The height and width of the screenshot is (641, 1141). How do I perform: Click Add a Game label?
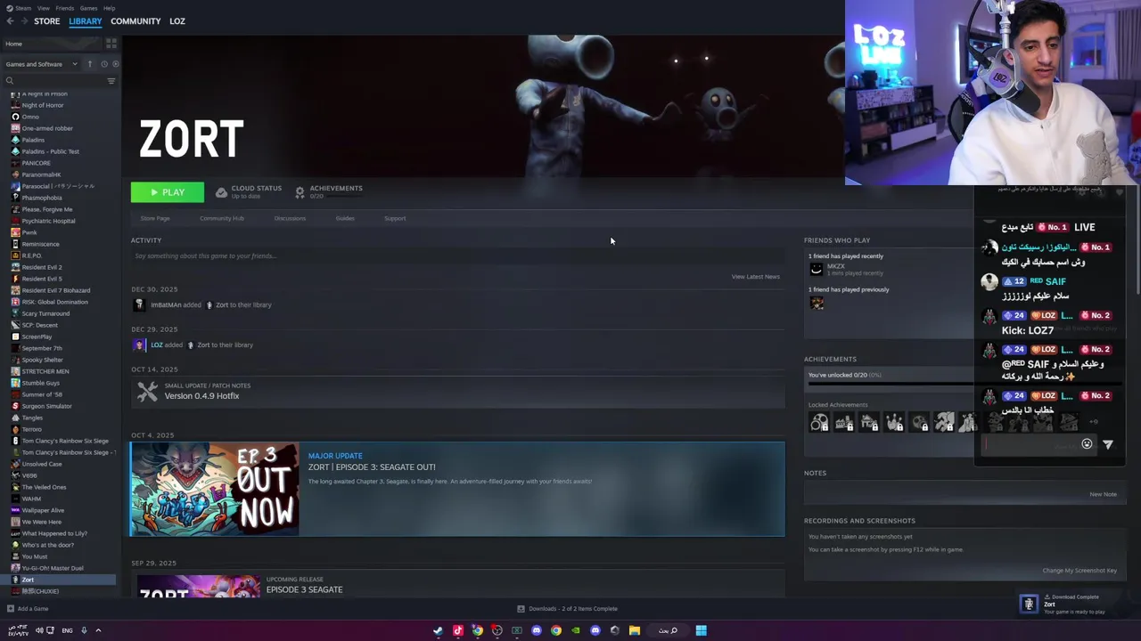(x=33, y=609)
